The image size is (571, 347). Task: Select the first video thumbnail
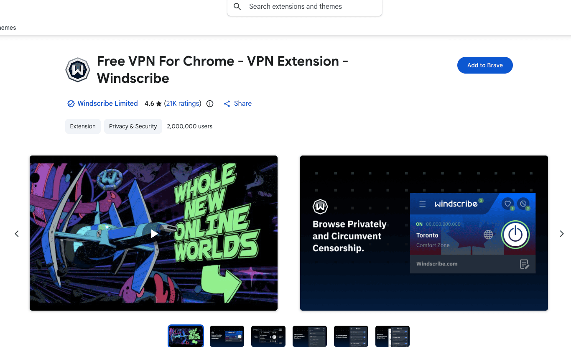click(186, 336)
